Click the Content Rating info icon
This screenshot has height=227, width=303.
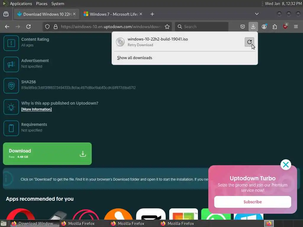coord(11,43)
